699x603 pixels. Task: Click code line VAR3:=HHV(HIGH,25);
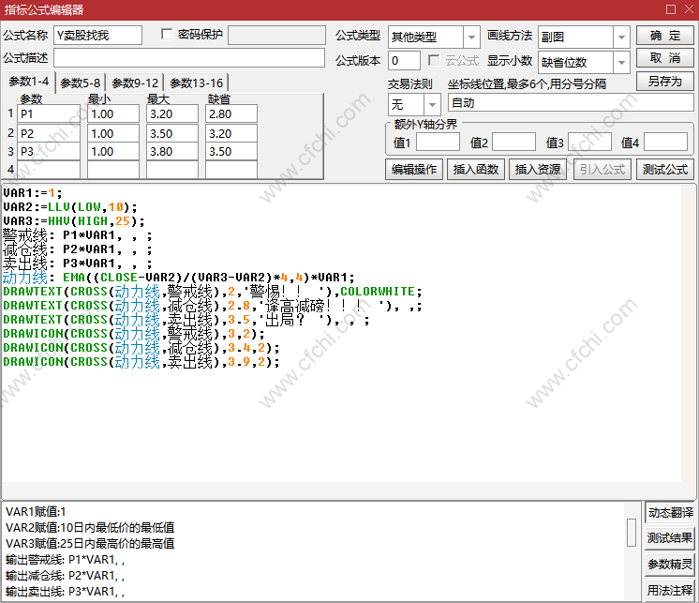[x=74, y=221]
